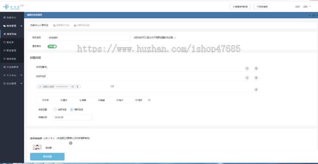This screenshot has height=164, width=318.
Task: Click 查看使用教程 button in header
Action: coord(240,6)
